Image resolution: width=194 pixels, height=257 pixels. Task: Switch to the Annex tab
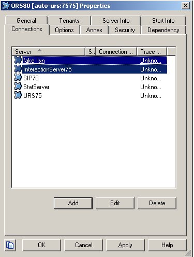click(x=94, y=30)
